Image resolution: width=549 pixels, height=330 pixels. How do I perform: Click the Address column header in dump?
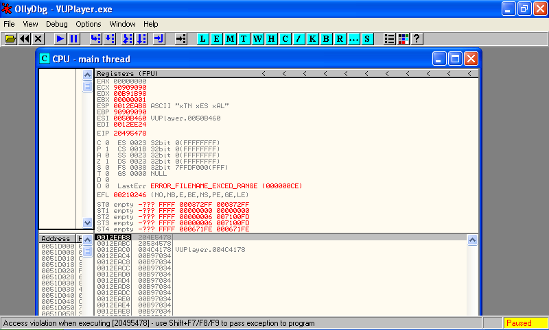[57, 239]
